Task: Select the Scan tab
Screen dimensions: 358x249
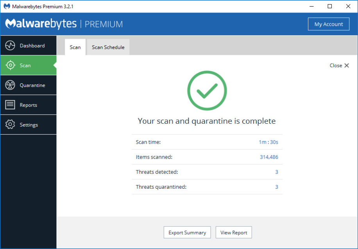Action: click(x=75, y=47)
